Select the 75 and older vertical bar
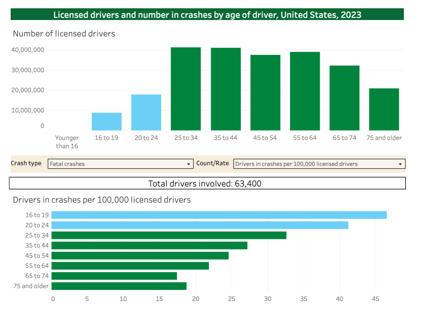The height and width of the screenshot is (312, 425). click(x=384, y=109)
